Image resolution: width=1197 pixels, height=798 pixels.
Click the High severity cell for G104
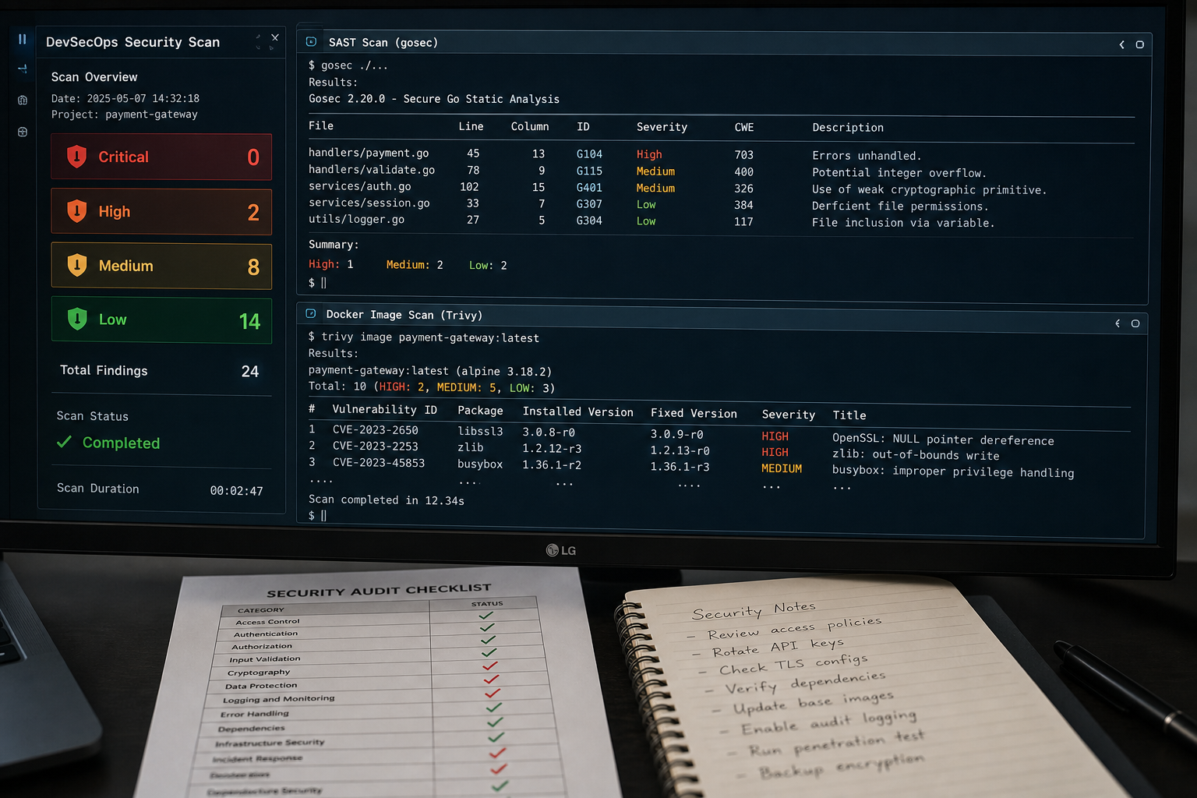tap(649, 154)
